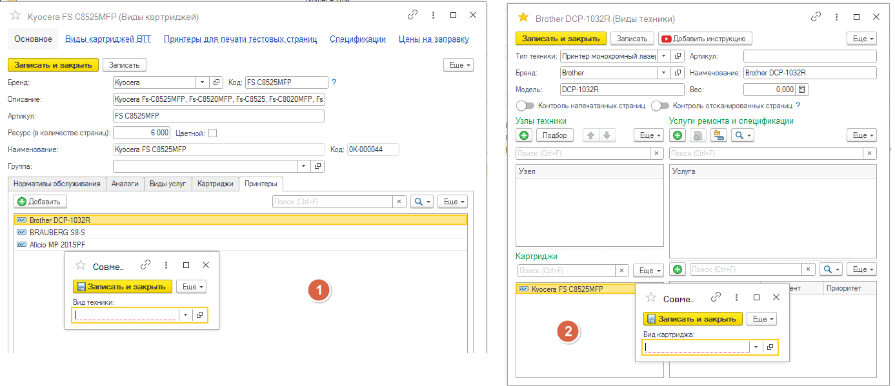The height and width of the screenshot is (386, 895).
Task: Click the help question mark beside the Код field
Action: pyautogui.click(x=334, y=82)
